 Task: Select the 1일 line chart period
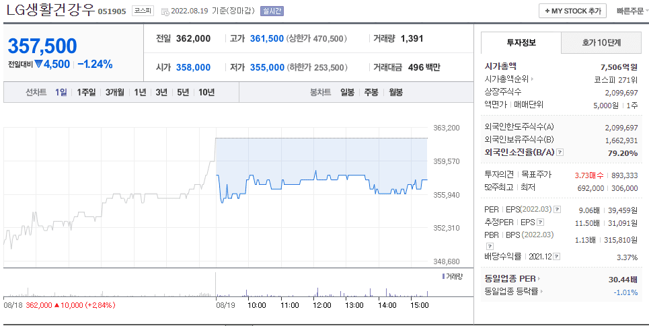(x=61, y=92)
